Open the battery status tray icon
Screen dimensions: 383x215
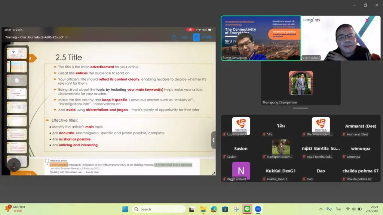[360, 209]
